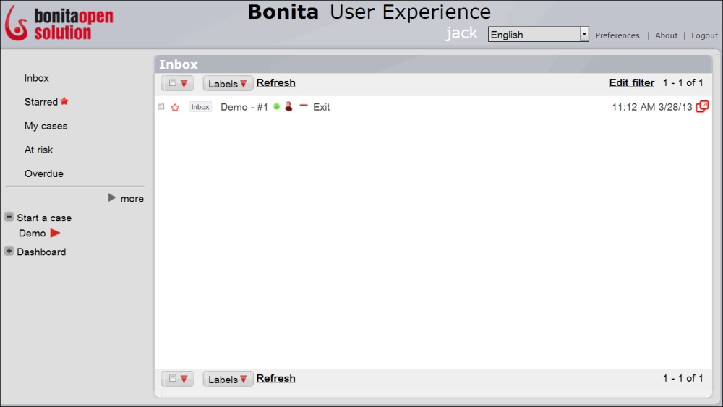This screenshot has width=723, height=407.
Task: Open the top Labels dropdown
Action: tap(228, 83)
